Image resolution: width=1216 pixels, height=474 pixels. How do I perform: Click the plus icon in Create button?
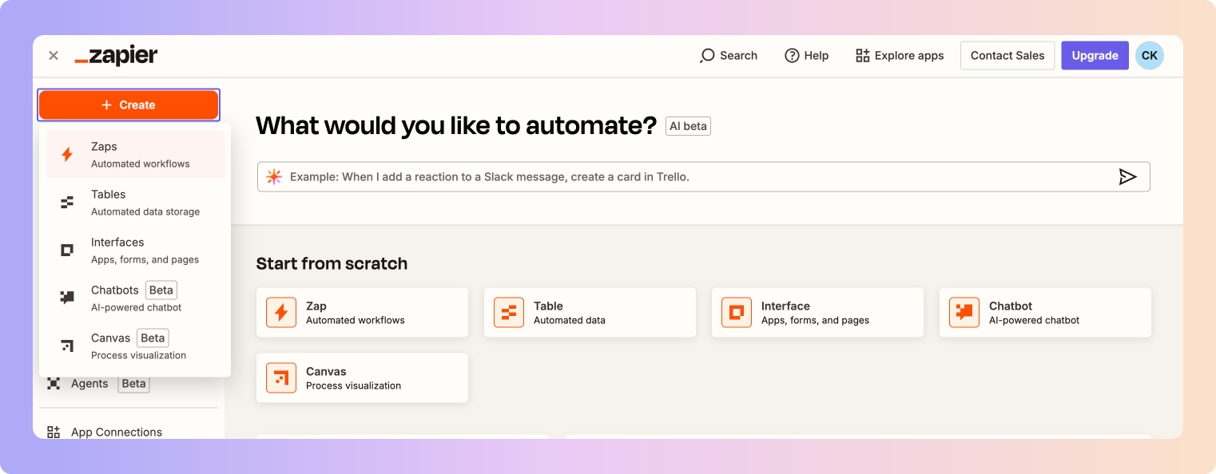(x=107, y=105)
